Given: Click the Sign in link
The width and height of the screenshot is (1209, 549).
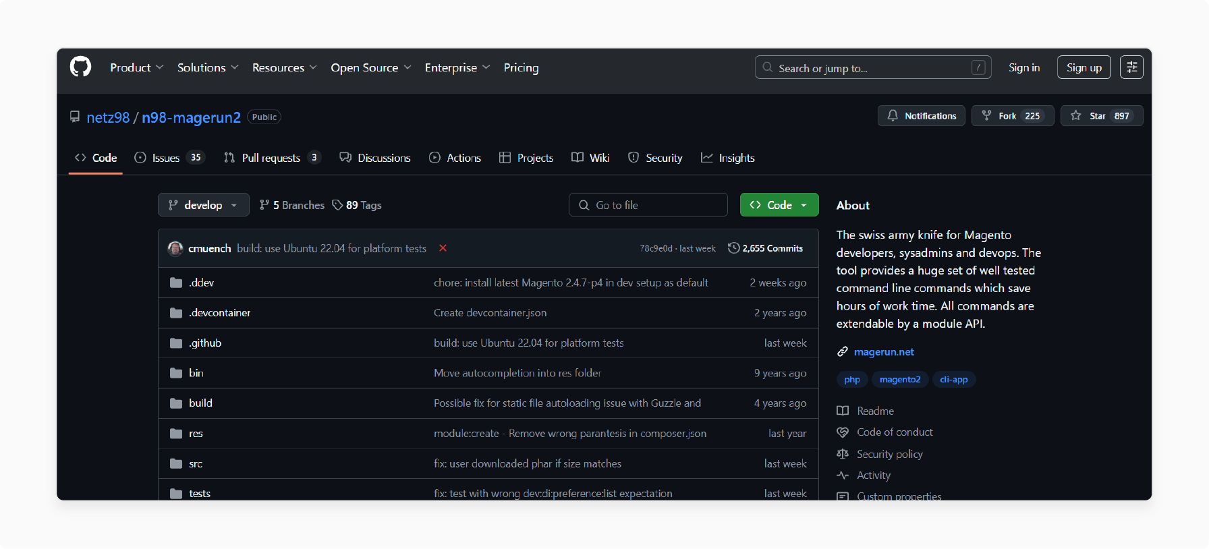Looking at the screenshot, I should pyautogui.click(x=1024, y=67).
